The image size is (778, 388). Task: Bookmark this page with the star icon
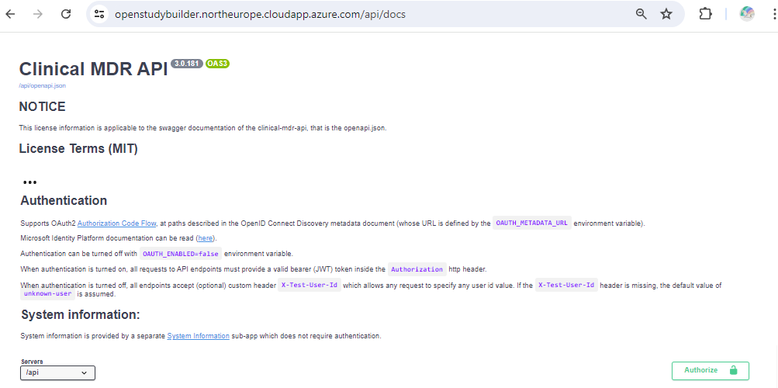[666, 14]
